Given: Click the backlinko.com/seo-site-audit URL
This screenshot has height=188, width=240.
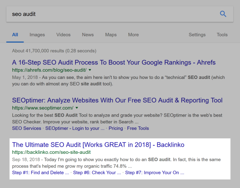Looking at the screenshot, I should point(52,152).
